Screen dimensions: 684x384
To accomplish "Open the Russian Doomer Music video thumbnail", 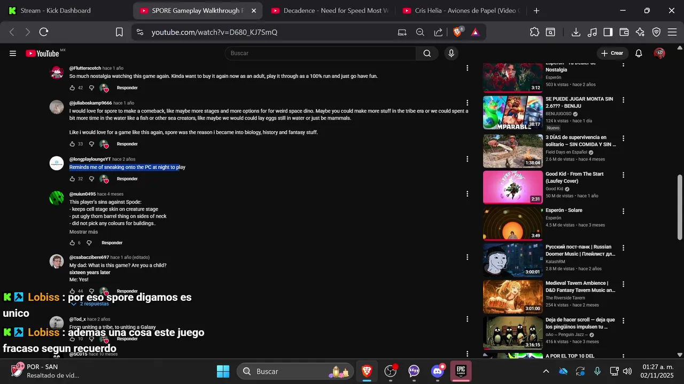I will (513, 260).
